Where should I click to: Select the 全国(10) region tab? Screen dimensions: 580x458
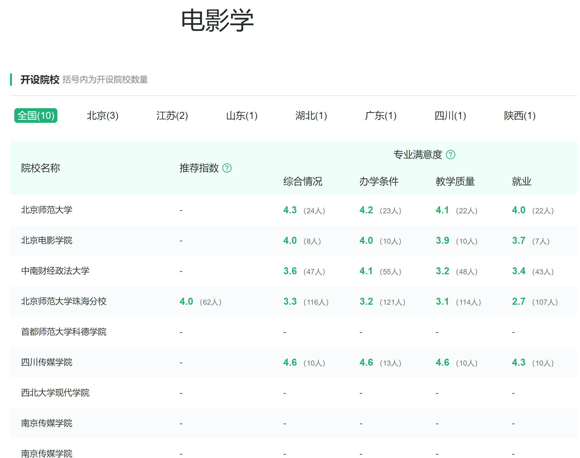pyautogui.click(x=36, y=115)
